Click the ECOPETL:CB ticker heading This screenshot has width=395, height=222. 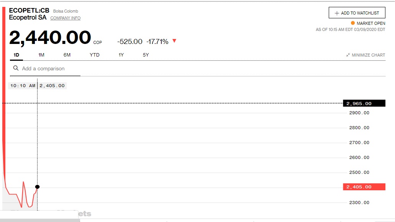(29, 10)
